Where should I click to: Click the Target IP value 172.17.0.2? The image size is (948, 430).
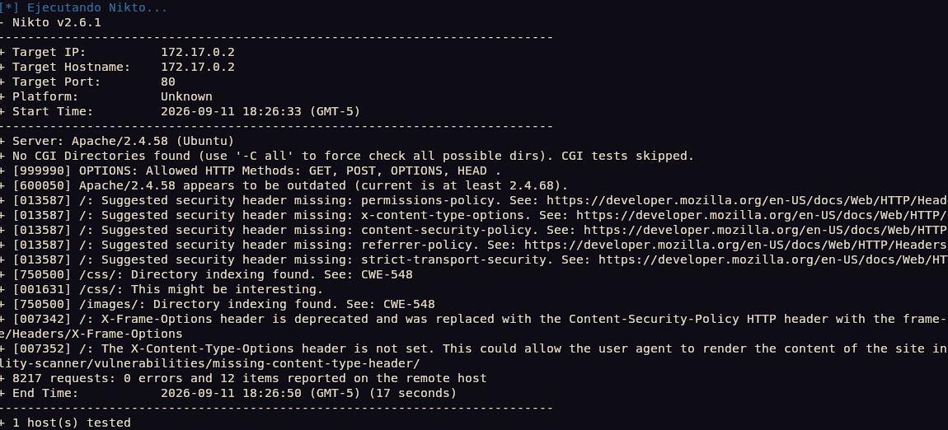198,52
